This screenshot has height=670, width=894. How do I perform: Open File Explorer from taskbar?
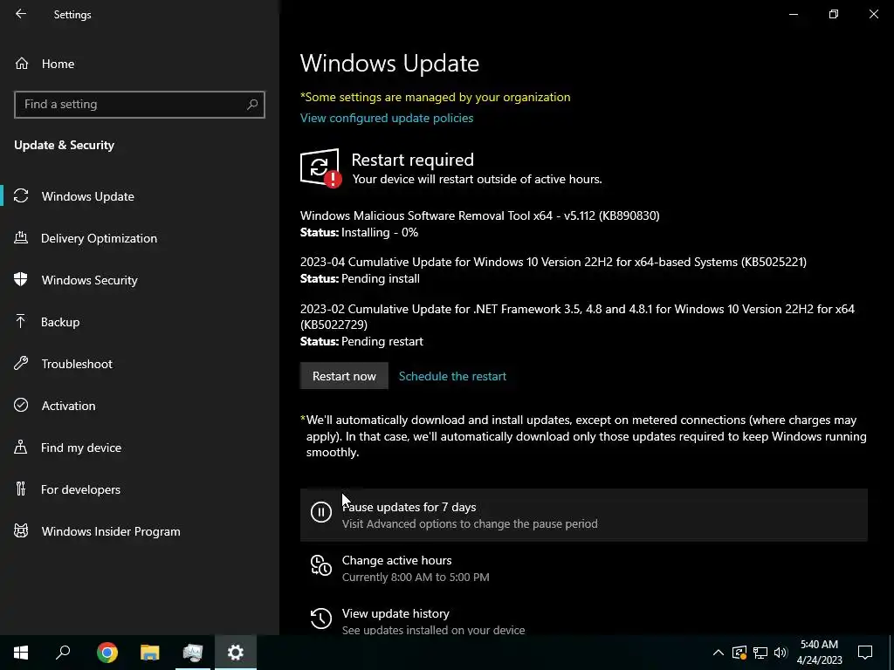(150, 653)
